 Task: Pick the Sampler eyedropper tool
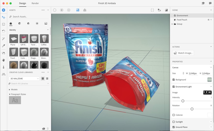pyautogui.click(x=4, y=46)
